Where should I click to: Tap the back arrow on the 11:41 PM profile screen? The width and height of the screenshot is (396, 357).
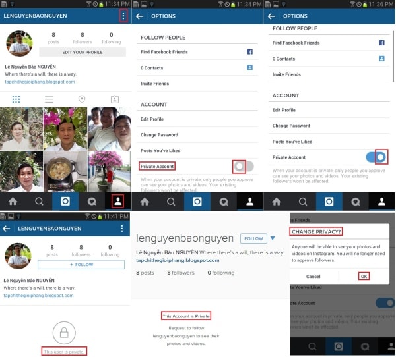pos(7,229)
